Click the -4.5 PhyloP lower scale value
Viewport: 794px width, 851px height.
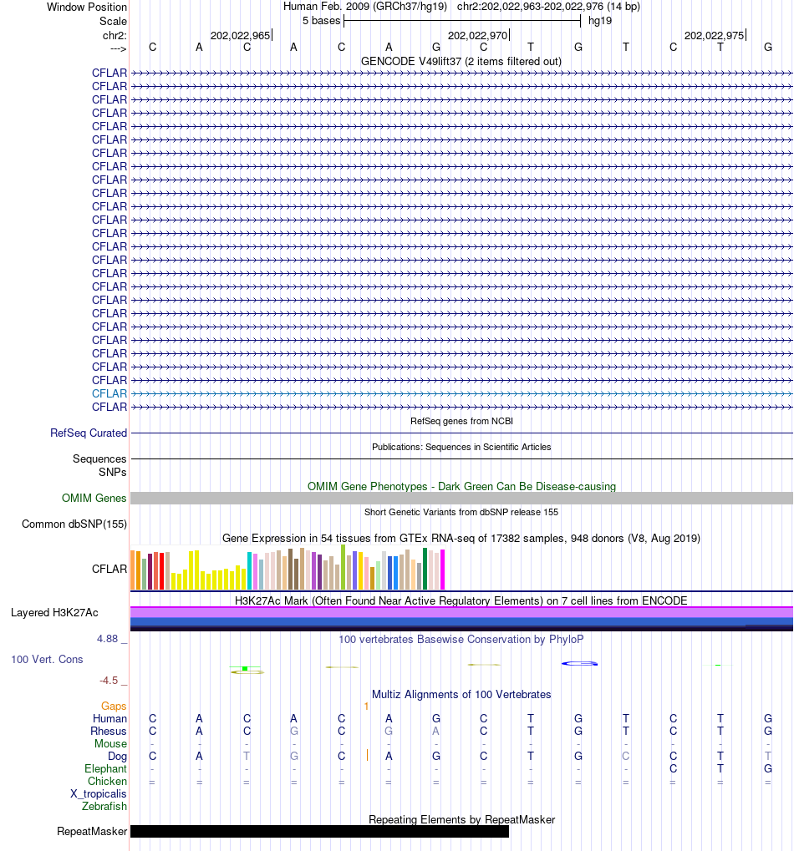click(109, 681)
